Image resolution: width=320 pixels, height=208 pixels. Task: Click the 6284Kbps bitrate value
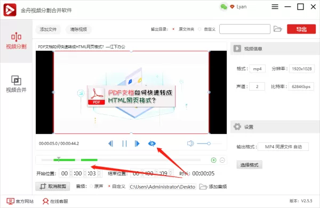tap(301, 86)
